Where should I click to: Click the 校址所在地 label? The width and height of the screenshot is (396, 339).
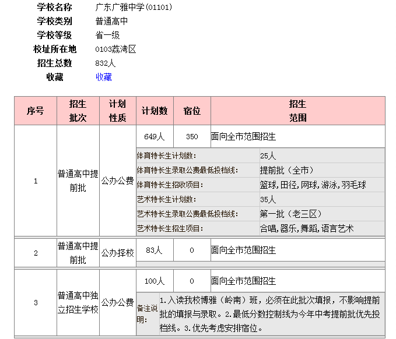(x=55, y=49)
